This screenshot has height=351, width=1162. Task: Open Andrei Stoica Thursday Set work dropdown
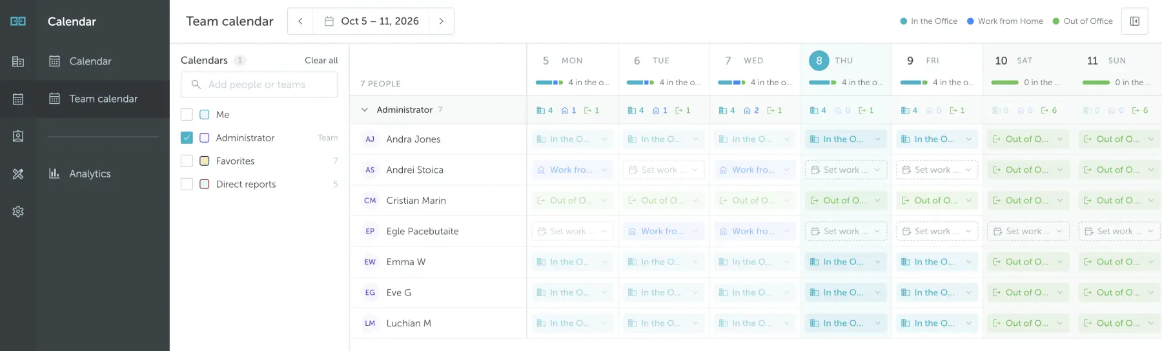846,170
